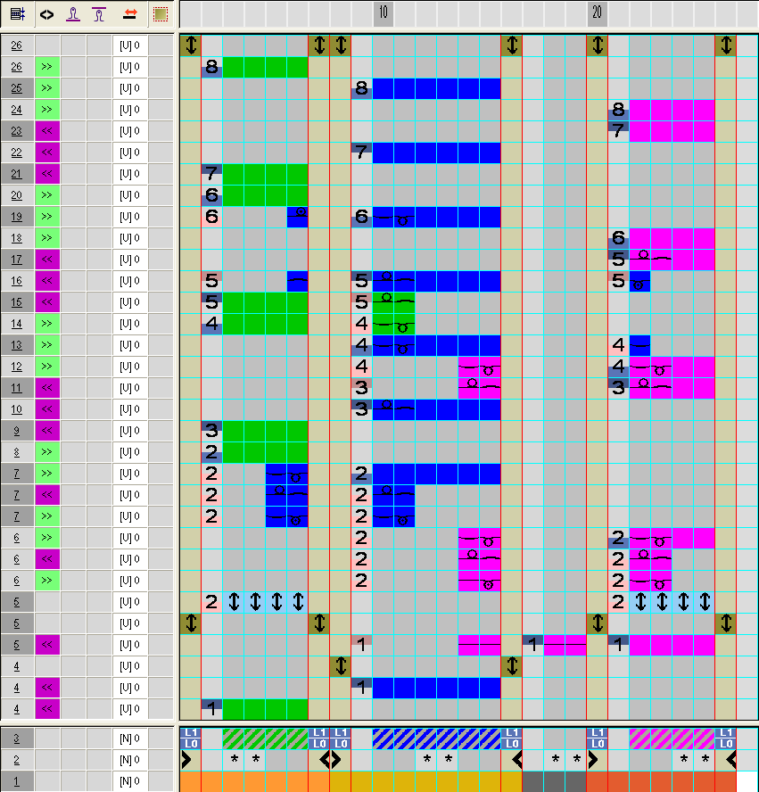This screenshot has width=759, height=792.
Task: Click the row list icon in header
Action: 17,14
